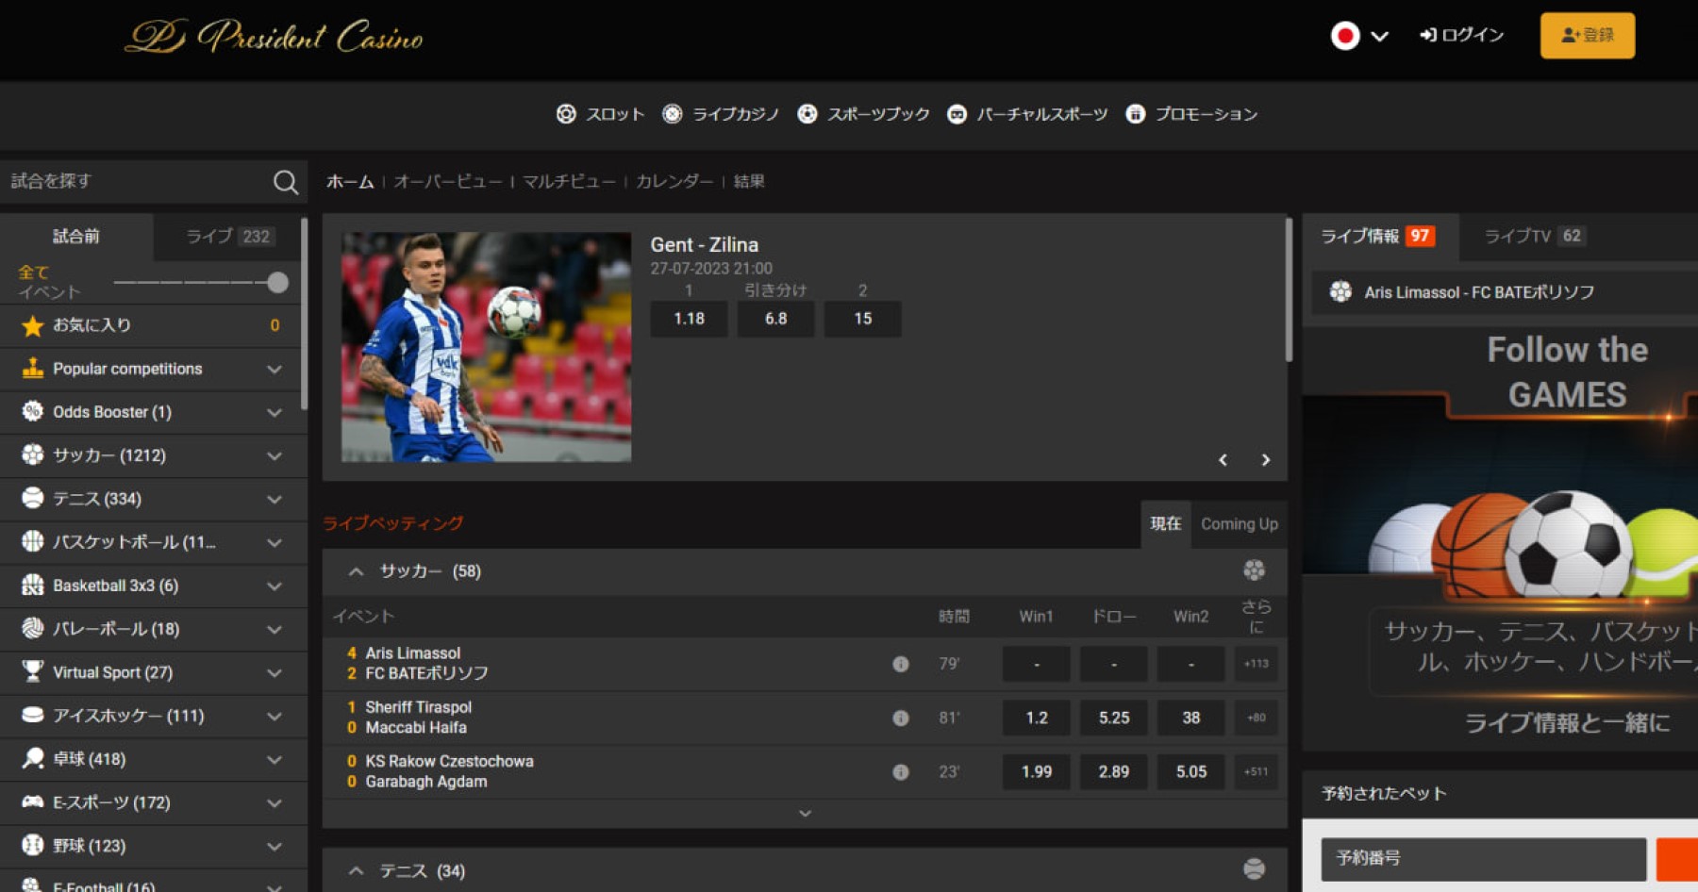This screenshot has height=892, width=1698.
Task: Open the カレンダー calendar link
Action: [x=674, y=181]
